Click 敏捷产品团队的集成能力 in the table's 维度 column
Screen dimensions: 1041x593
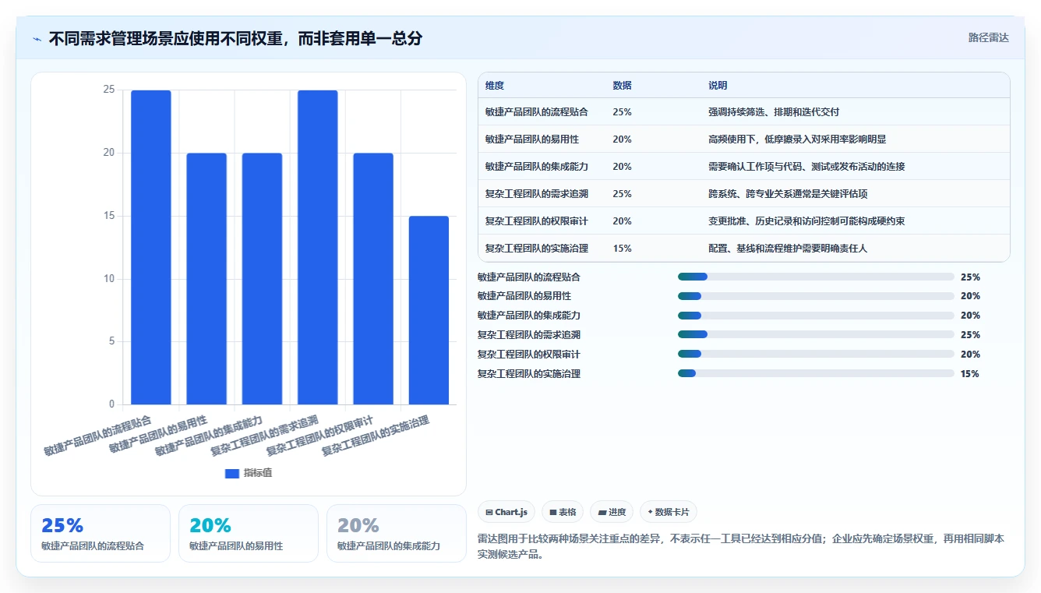point(536,167)
